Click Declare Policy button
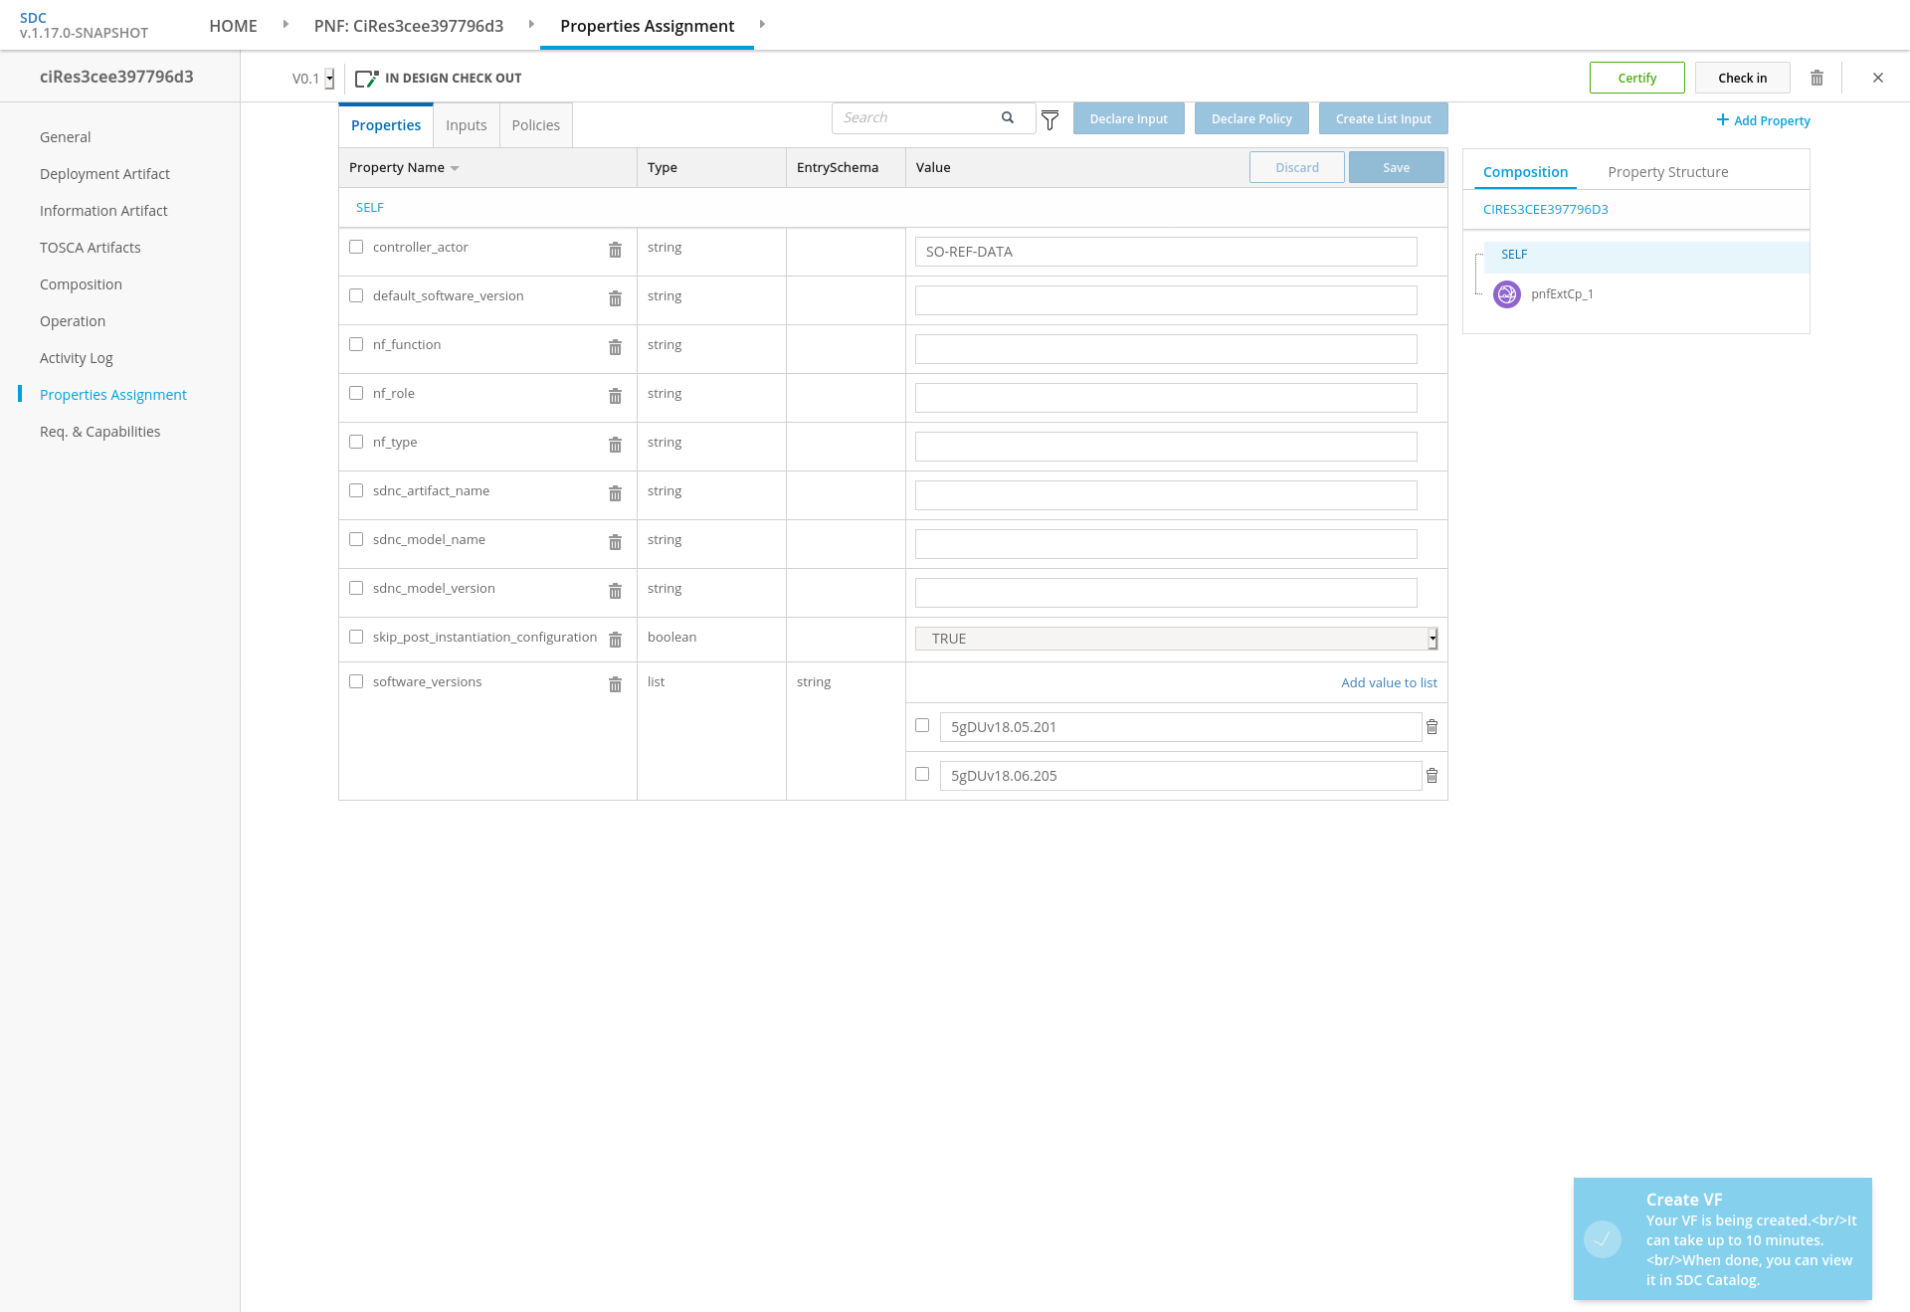Screen dimensions: 1910x1312 (1251, 118)
